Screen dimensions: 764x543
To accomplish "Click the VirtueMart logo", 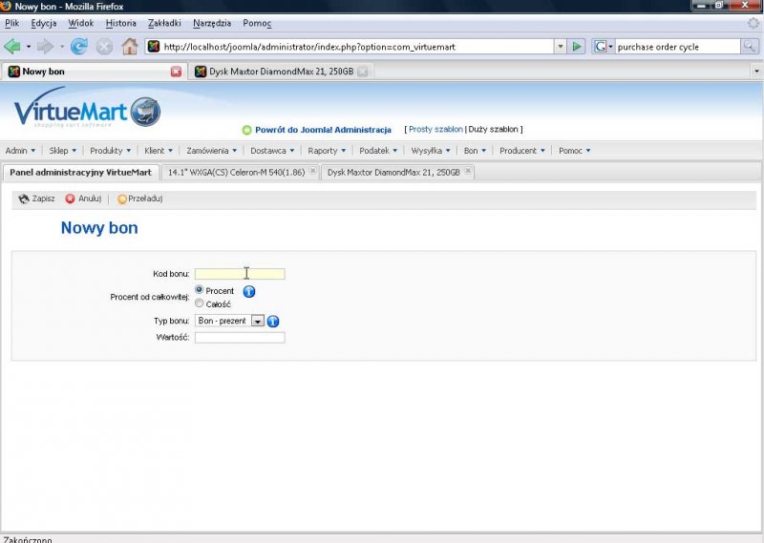I will pos(87,113).
